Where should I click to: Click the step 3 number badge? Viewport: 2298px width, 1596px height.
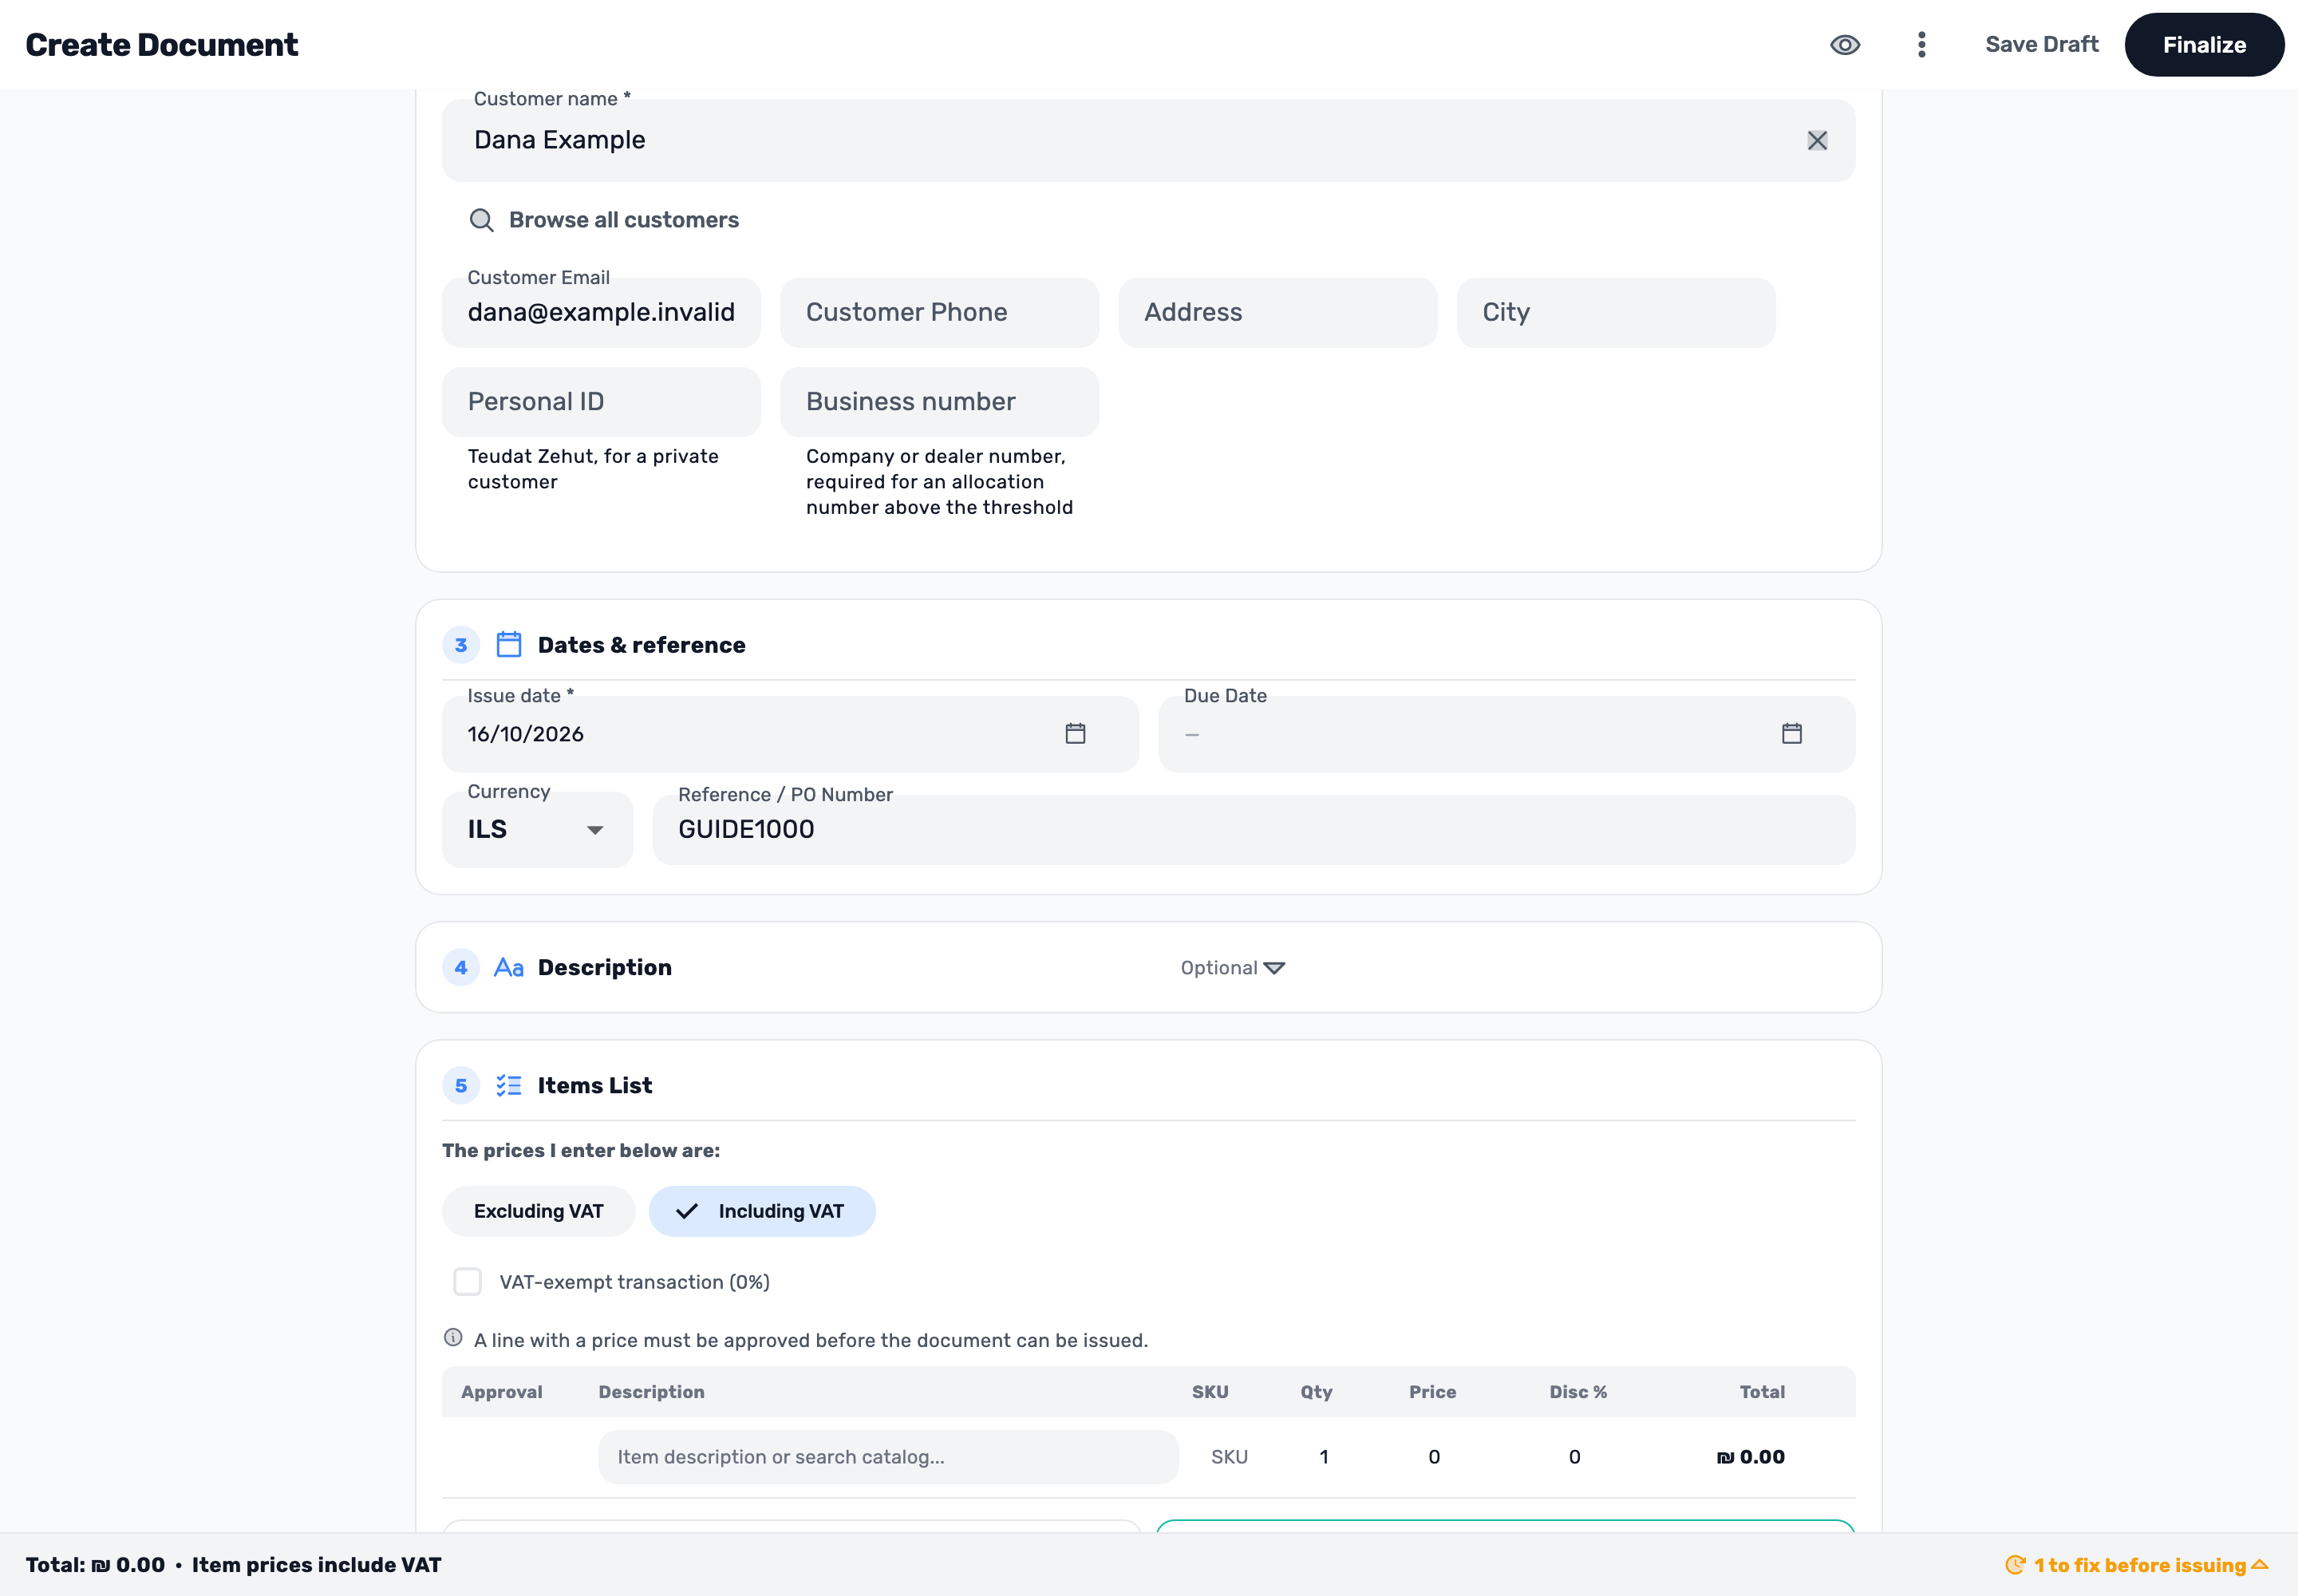461,645
